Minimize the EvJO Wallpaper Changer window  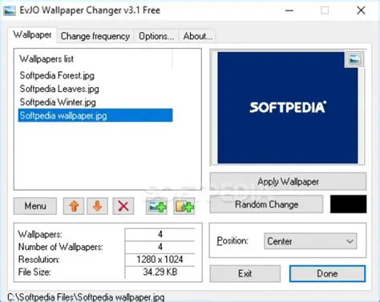tap(289, 10)
